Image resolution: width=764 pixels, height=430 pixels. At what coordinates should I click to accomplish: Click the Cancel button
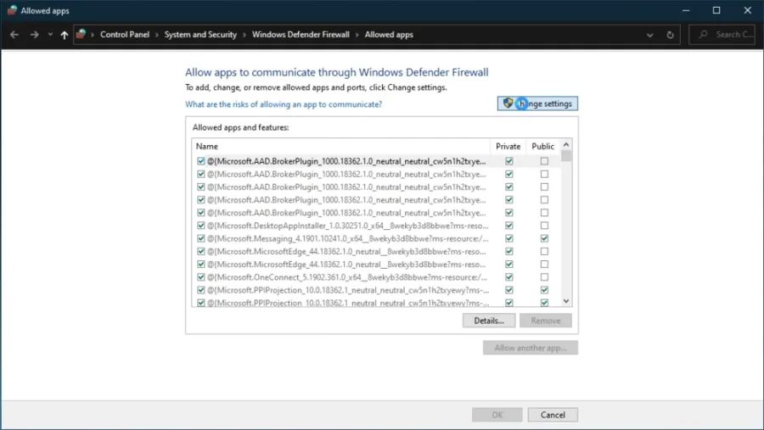[x=553, y=415]
